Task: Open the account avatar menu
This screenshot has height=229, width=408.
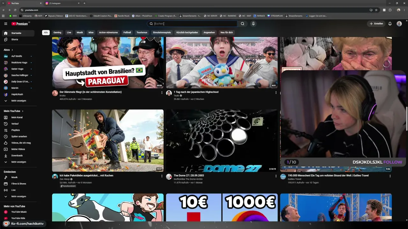Action: 399,24
